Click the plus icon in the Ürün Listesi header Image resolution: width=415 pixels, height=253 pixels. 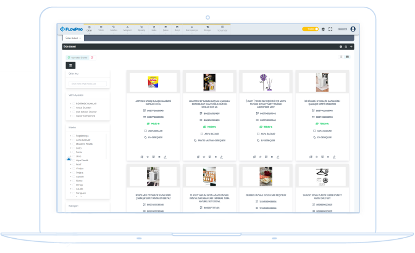click(351, 46)
